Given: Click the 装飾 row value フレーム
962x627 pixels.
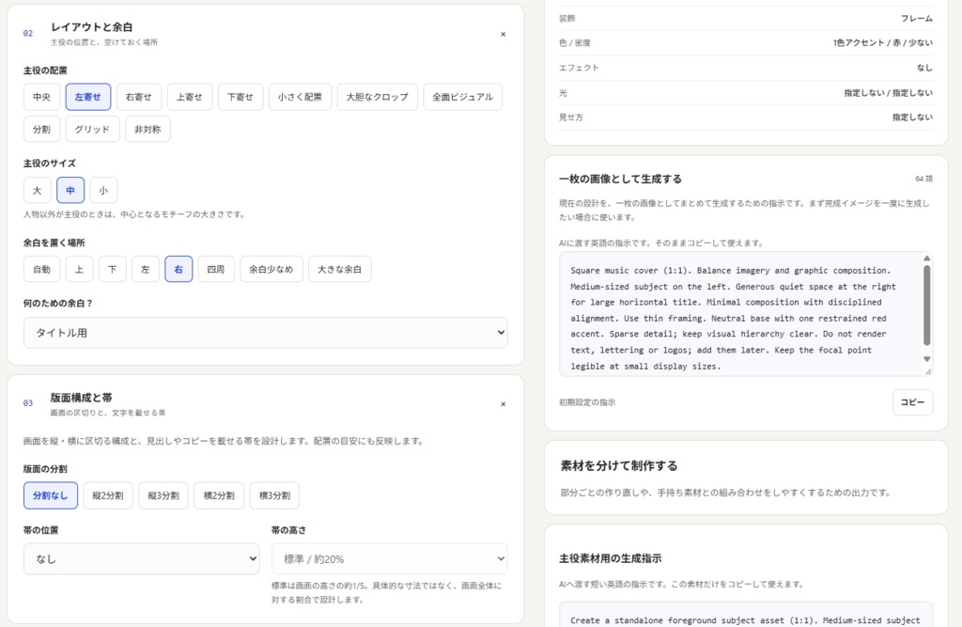Looking at the screenshot, I should 917,19.
